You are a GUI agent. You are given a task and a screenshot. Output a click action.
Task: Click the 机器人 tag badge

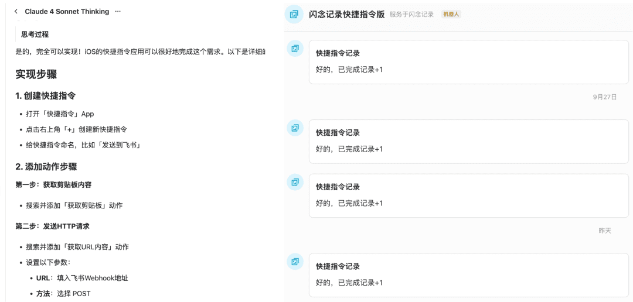pos(451,15)
